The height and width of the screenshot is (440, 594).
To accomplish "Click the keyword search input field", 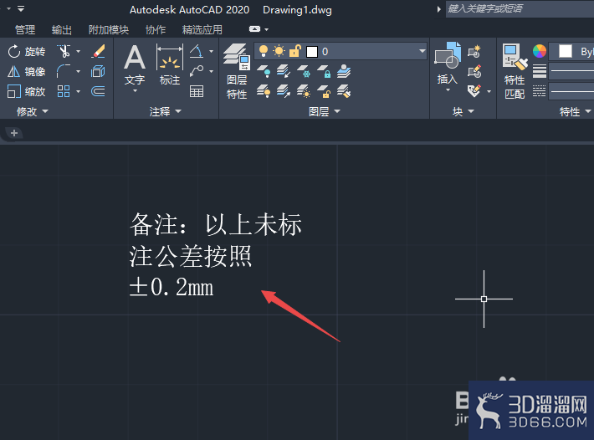I will pos(520,8).
